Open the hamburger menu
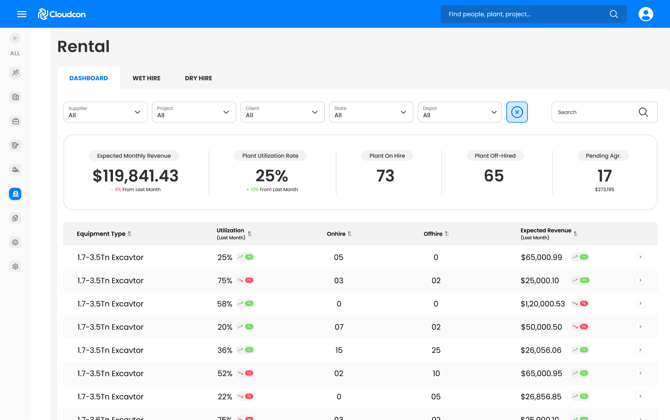The image size is (670, 420). [x=22, y=14]
